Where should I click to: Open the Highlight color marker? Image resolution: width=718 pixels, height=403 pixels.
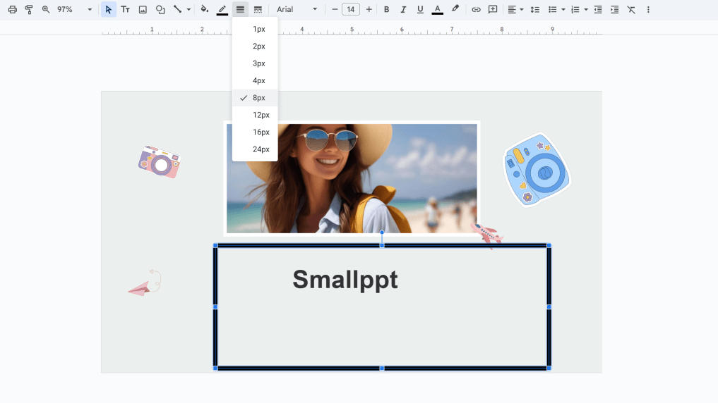tap(455, 9)
